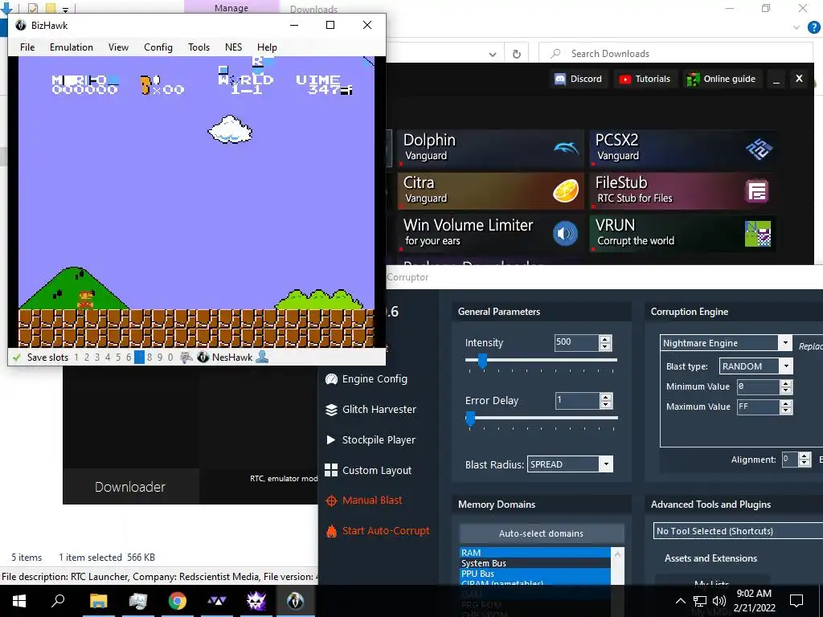The width and height of the screenshot is (823, 617).
Task: Open the BizHawk File menu
Action: [x=27, y=47]
